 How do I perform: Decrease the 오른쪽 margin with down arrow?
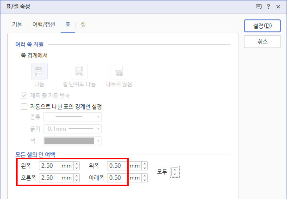[76, 180]
